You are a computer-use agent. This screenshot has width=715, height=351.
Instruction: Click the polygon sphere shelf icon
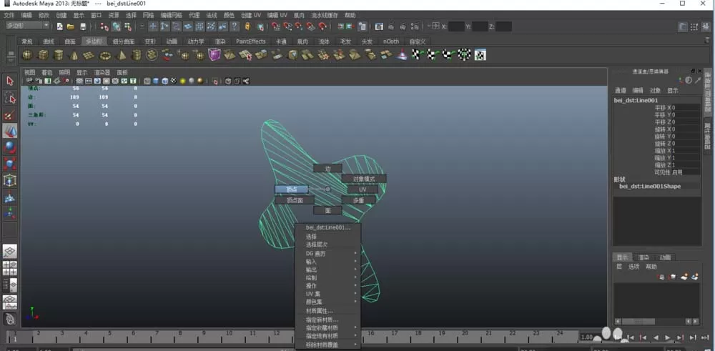click(27, 55)
